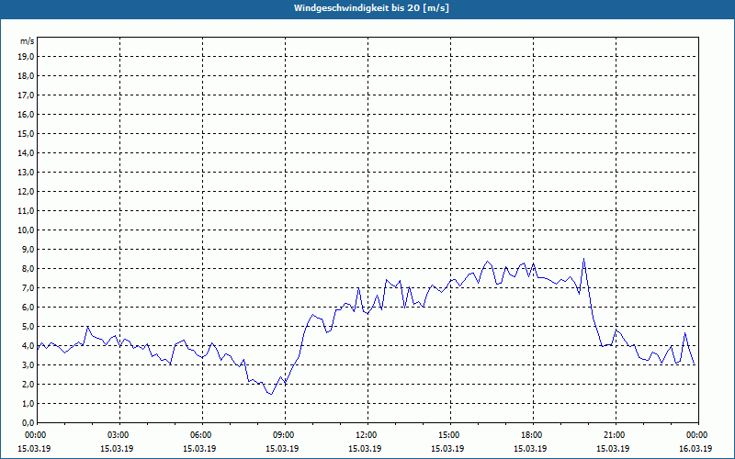Click the 8,0 y-axis value
Image resolution: width=735 pixels, height=459 pixels.
tap(28, 269)
